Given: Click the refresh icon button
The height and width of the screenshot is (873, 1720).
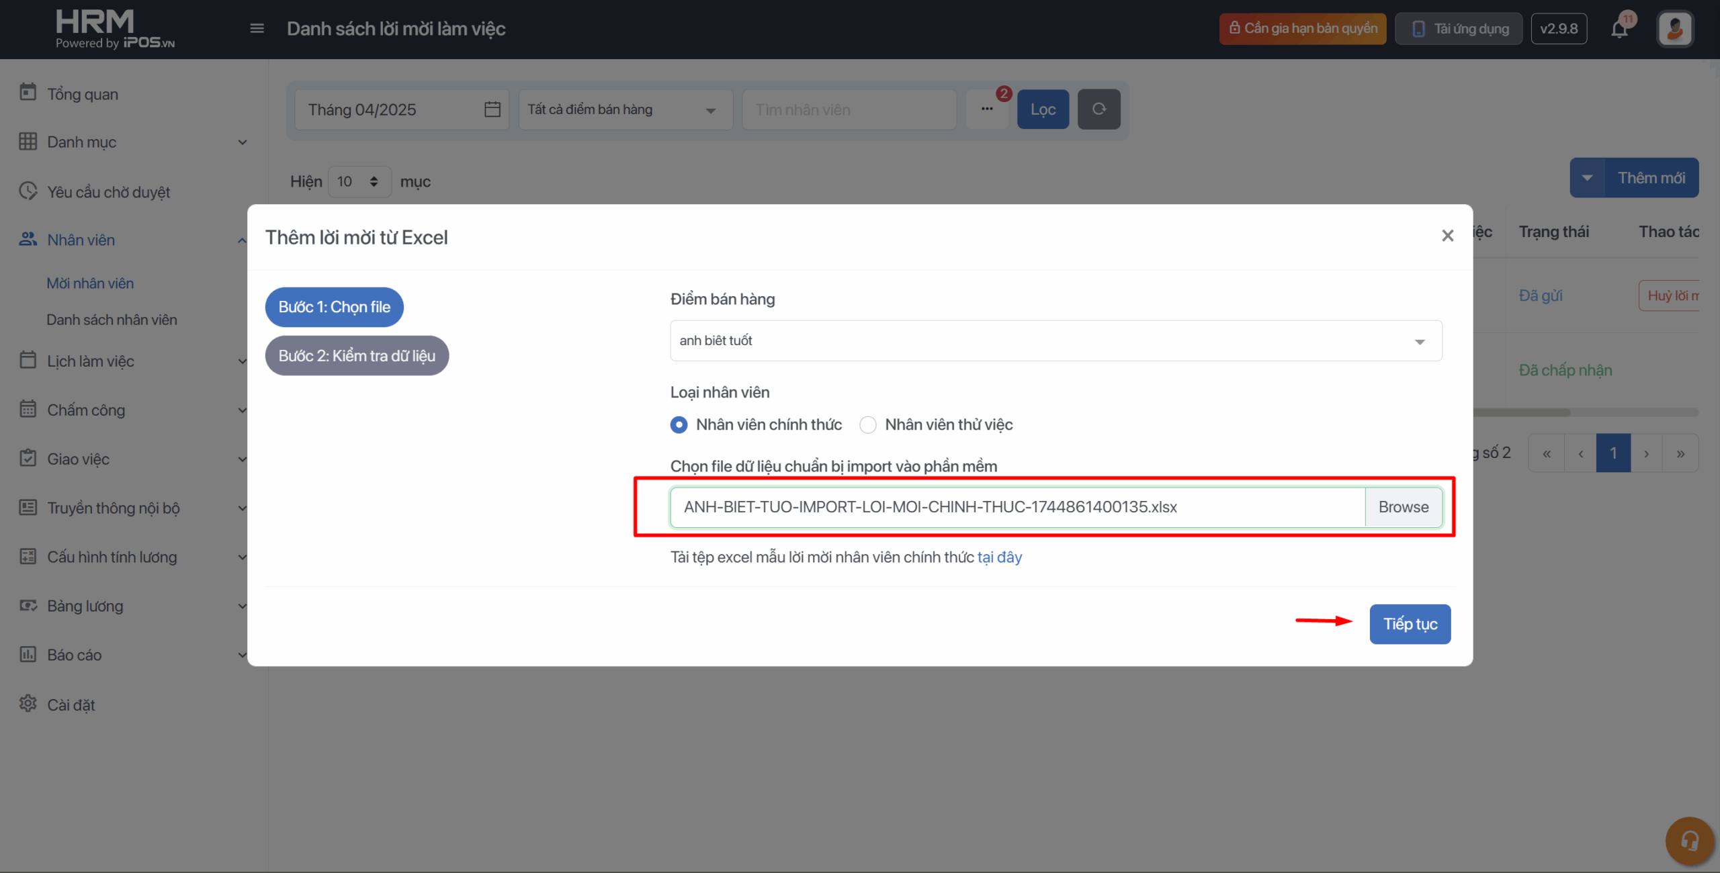Looking at the screenshot, I should tap(1099, 109).
